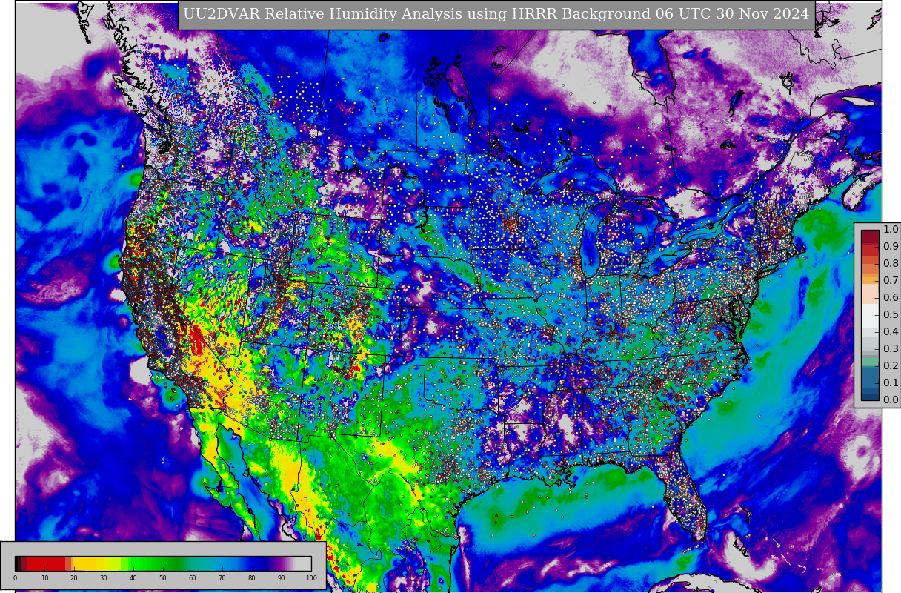Click the 0.1 label on right colorbar

(x=891, y=382)
